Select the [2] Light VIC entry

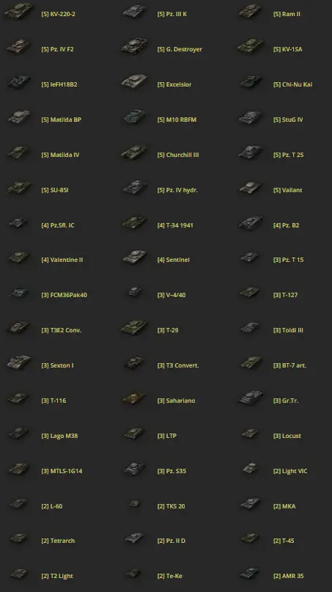290,471
